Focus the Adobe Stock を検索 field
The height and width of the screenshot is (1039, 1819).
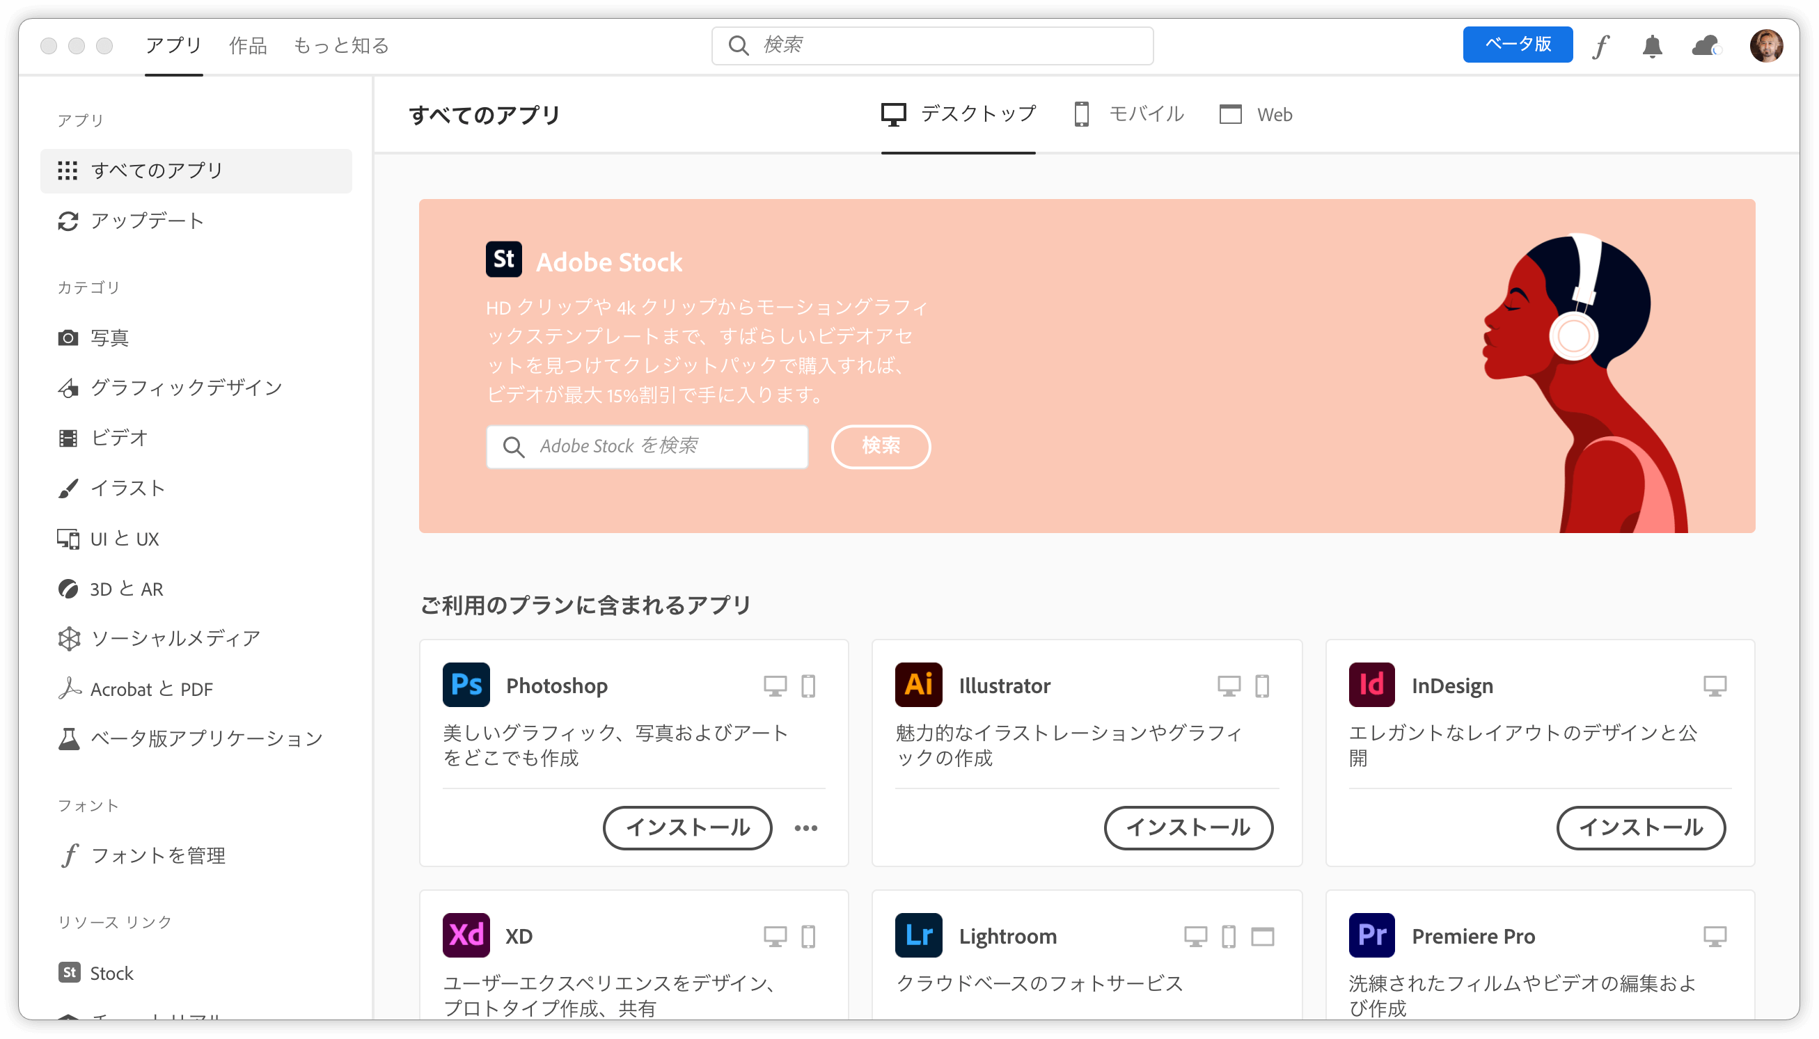647,447
